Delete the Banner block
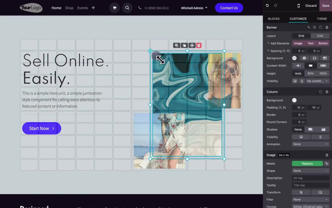The height and width of the screenshot is (208, 332). tap(327, 27)
